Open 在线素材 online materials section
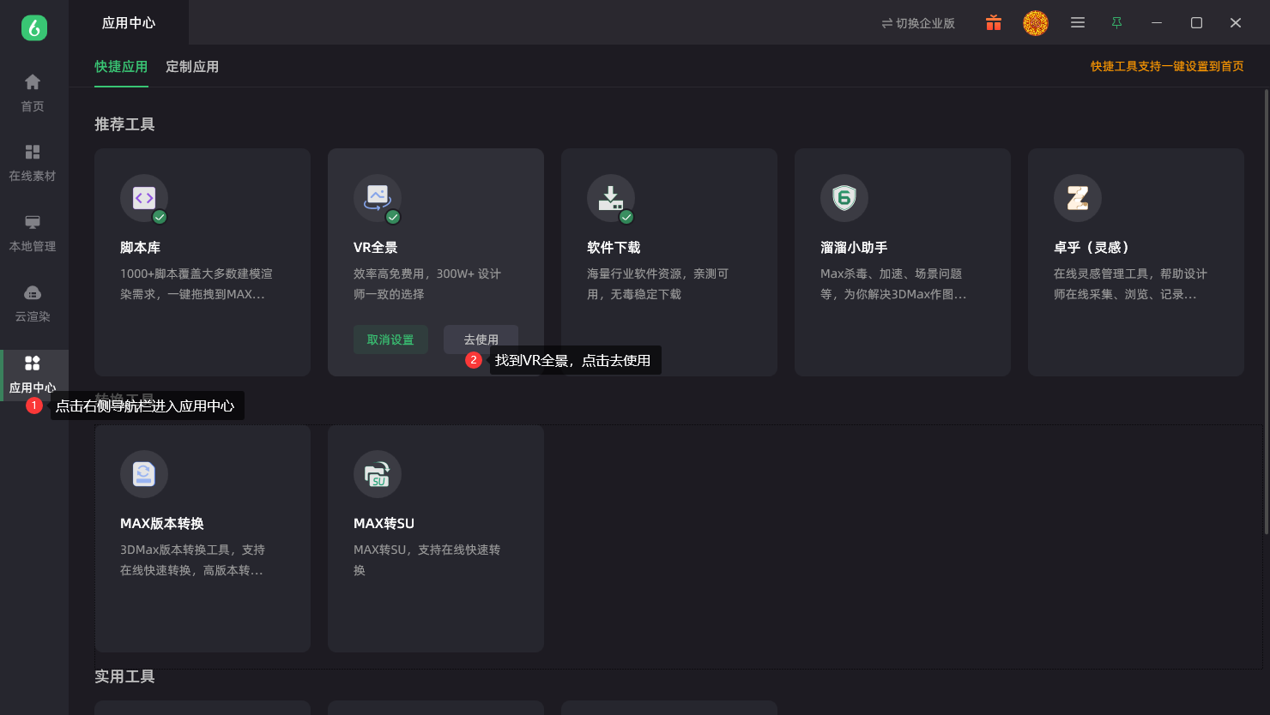The width and height of the screenshot is (1270, 715). pos(33,163)
